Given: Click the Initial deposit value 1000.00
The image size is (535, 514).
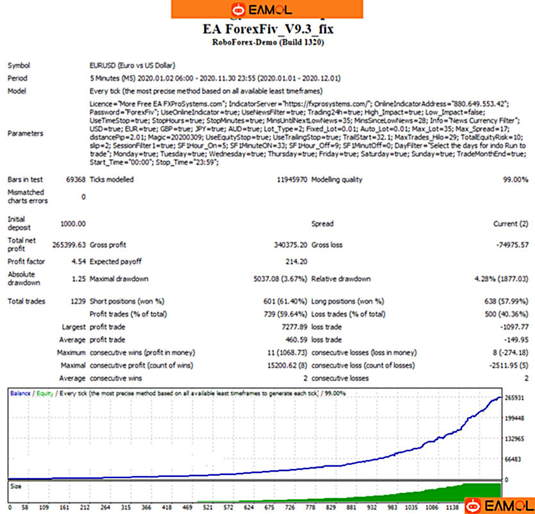Looking at the screenshot, I should 73,224.
